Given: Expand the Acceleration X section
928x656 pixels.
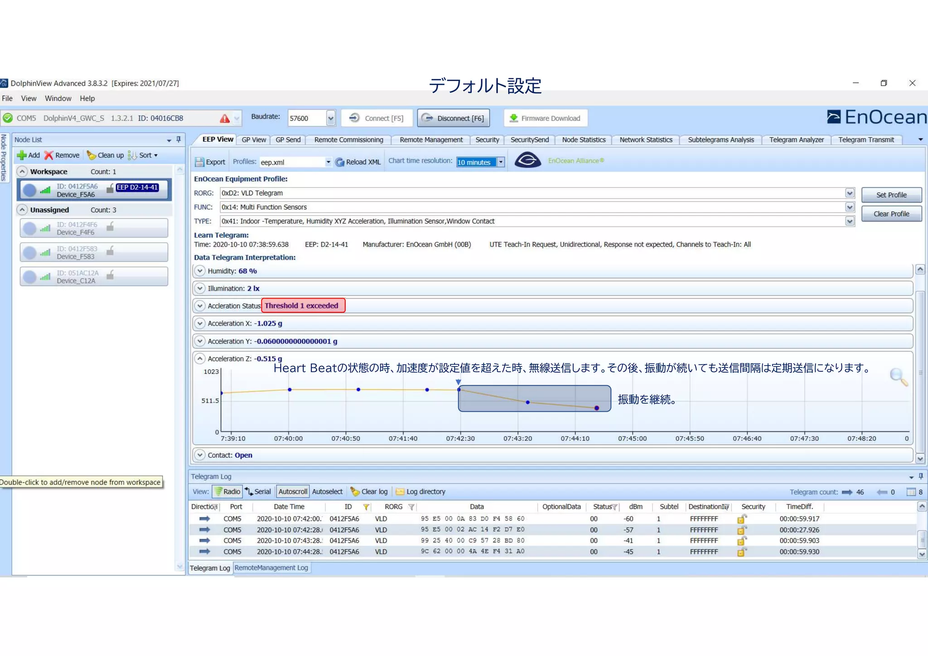Looking at the screenshot, I should (200, 323).
